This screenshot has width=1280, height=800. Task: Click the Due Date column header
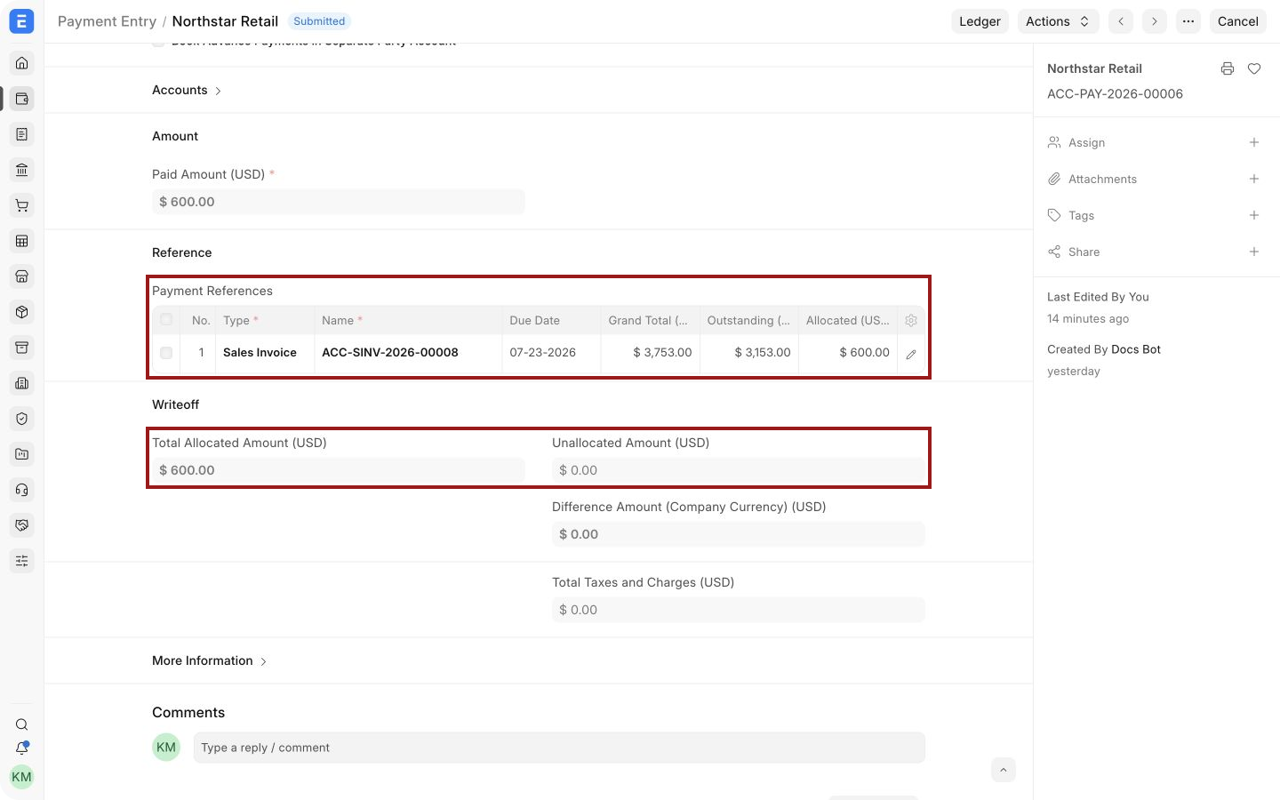[551, 320]
